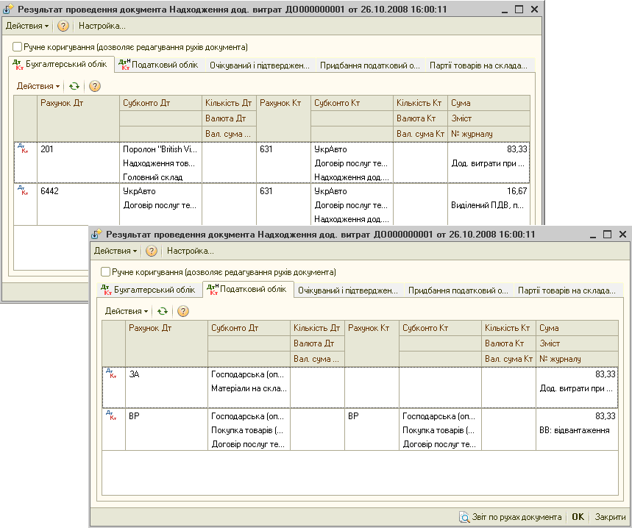Click Сума column header in front window
This screenshot has height=528, width=632.
coord(577,328)
